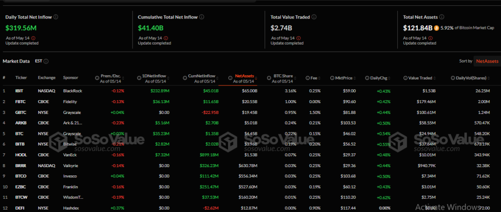Select the Sponsor column header
Screen dimensions: 501x212
(70, 78)
